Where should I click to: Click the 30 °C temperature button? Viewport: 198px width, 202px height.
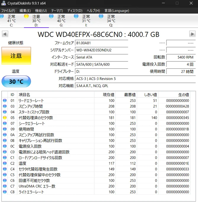click(x=16, y=81)
